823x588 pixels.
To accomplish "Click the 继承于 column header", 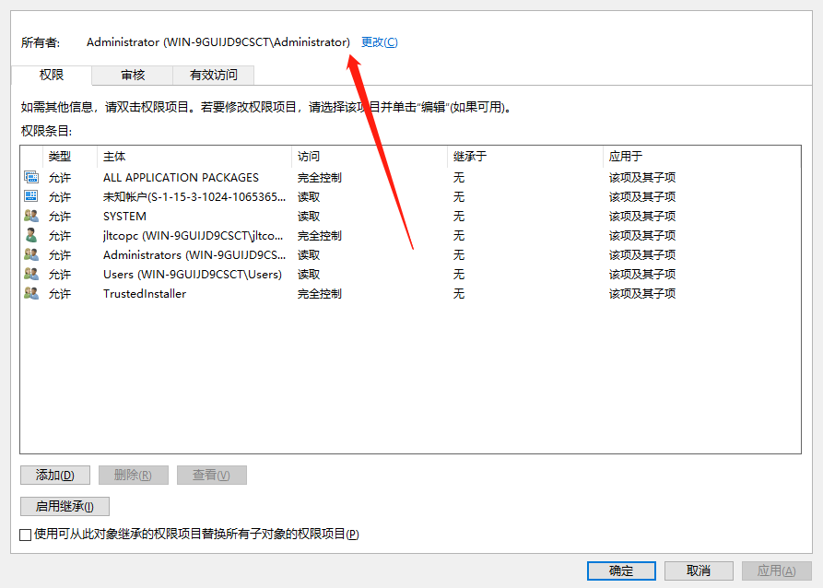I will click(x=525, y=157).
